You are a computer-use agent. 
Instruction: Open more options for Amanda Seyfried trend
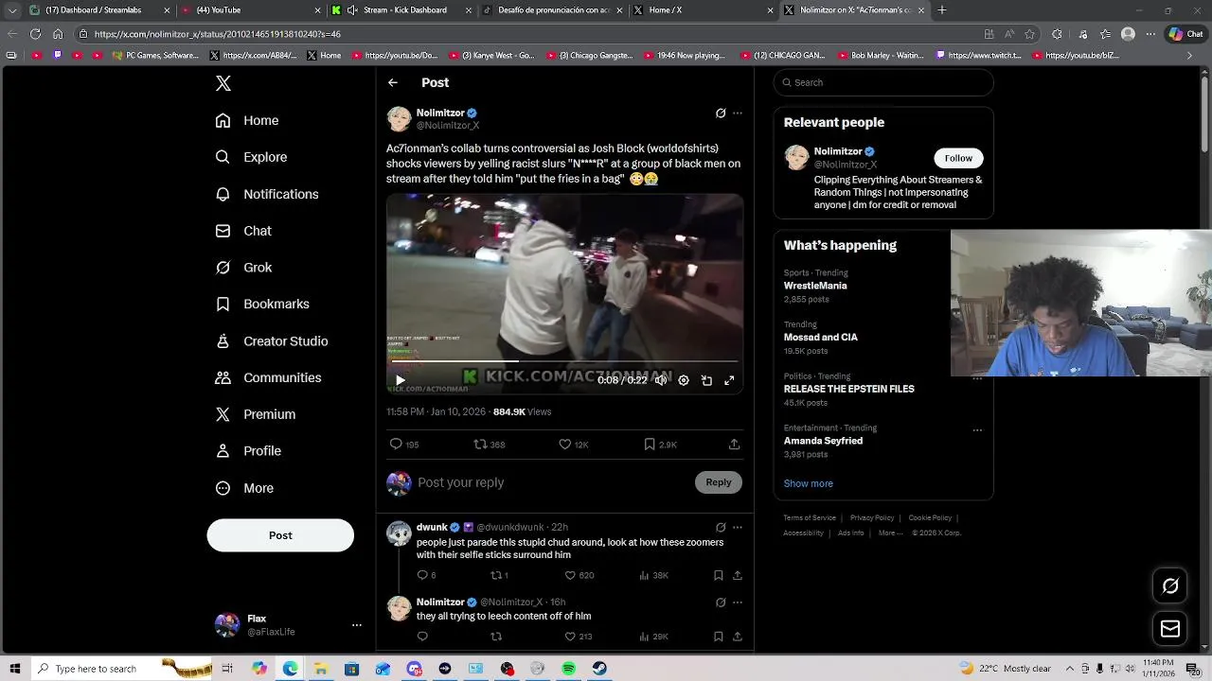977,430
